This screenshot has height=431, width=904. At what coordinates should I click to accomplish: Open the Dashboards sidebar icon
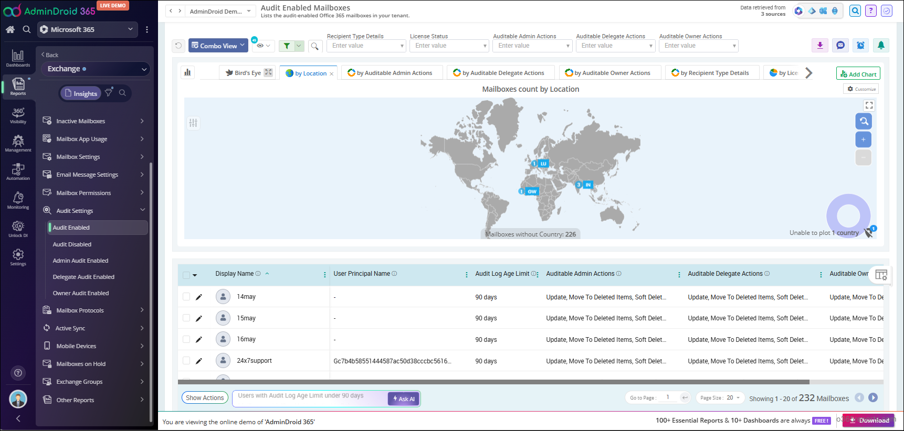18,58
